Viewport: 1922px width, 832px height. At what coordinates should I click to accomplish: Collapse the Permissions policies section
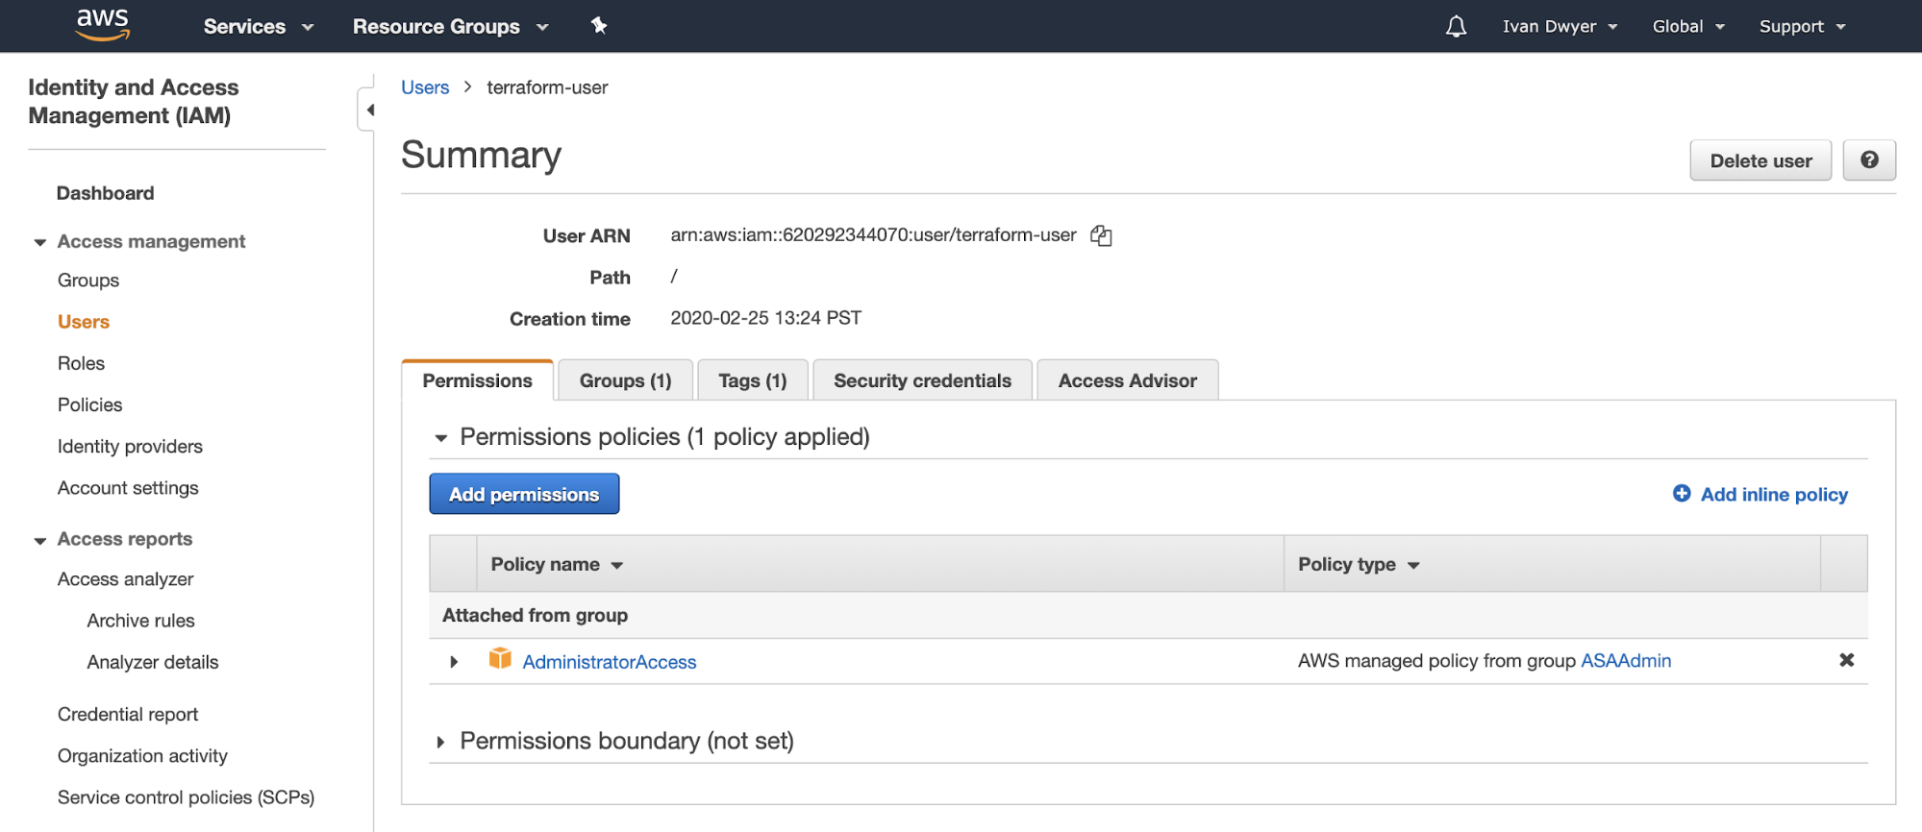pyautogui.click(x=441, y=438)
